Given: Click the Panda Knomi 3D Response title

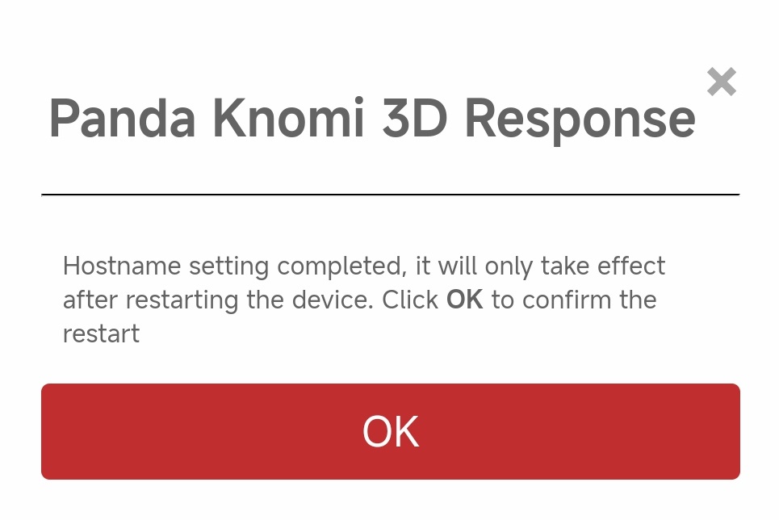Looking at the screenshot, I should [372, 119].
